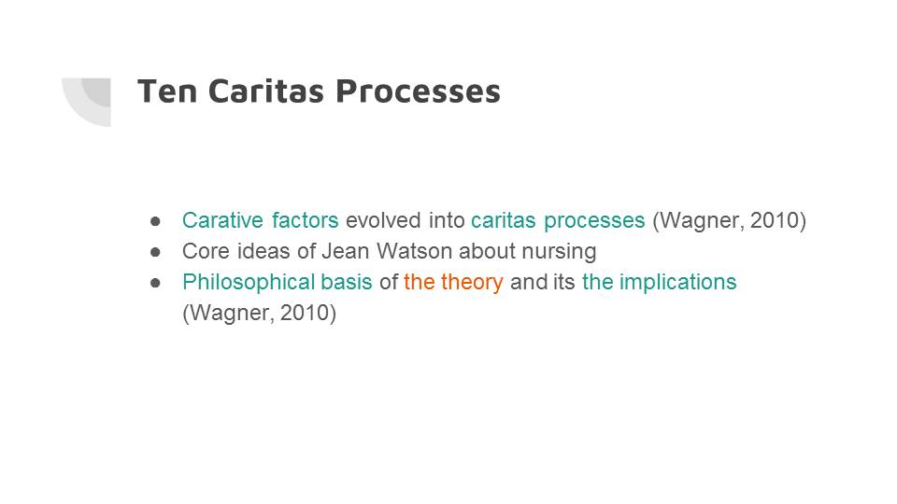Follow the 'caritas processes' teal link
The height and width of the screenshot is (504, 897).
557,221
